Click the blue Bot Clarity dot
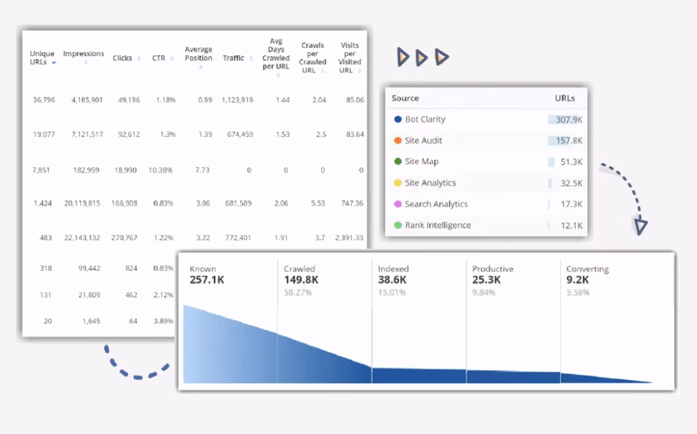Screen dimensions: 697x434 (x=398, y=120)
